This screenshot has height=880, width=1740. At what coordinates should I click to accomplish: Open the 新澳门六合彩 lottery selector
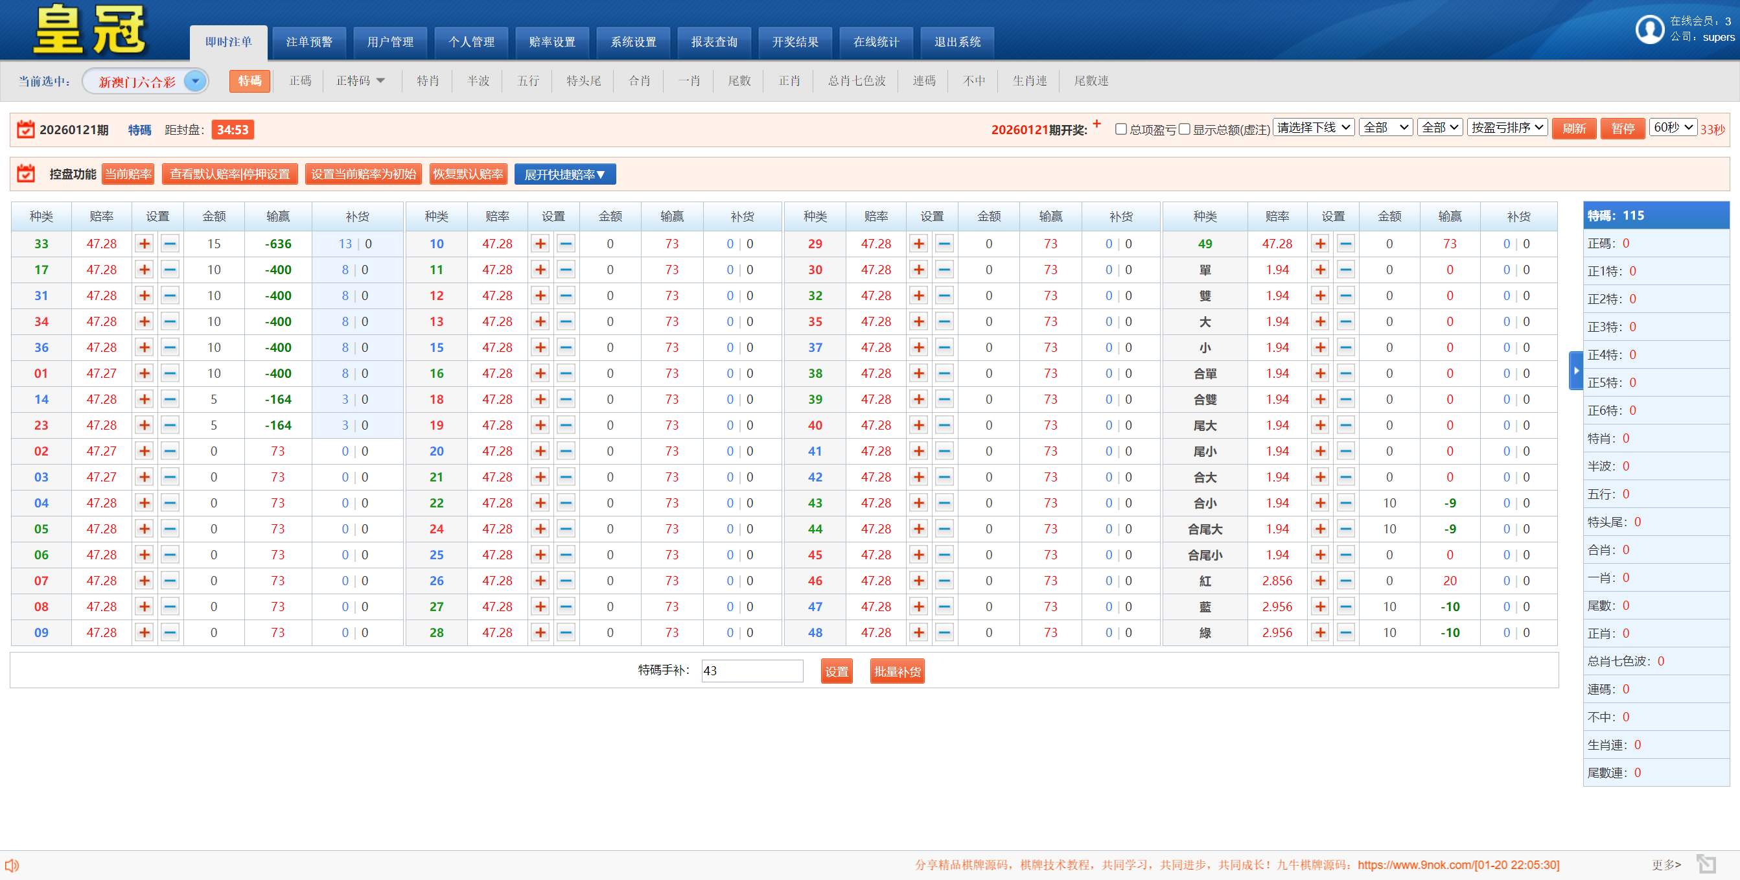click(146, 82)
